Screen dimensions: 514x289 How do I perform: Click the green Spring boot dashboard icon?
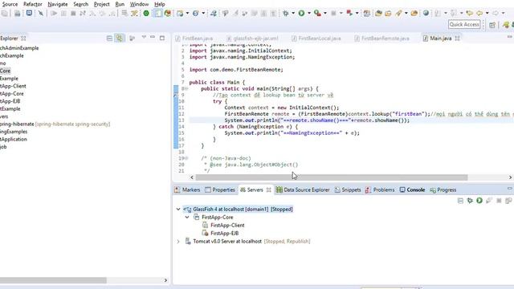(x=146, y=14)
